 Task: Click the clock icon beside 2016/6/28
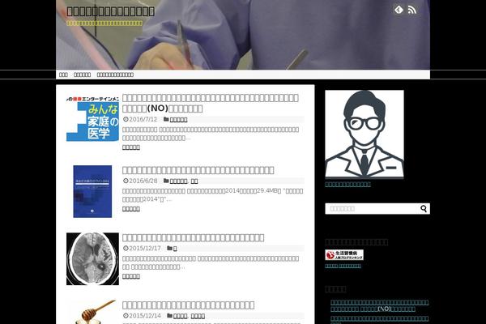click(126, 181)
